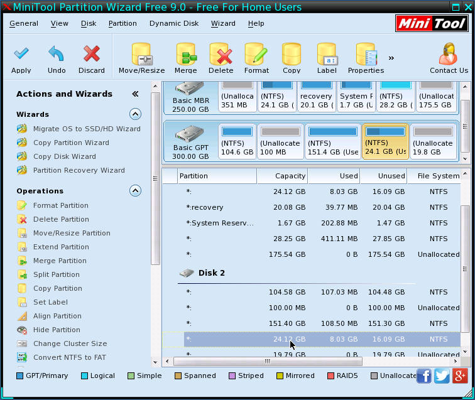The height and width of the screenshot is (400, 475).
Task: Choose the Merge Partition operation
Action: click(60, 261)
